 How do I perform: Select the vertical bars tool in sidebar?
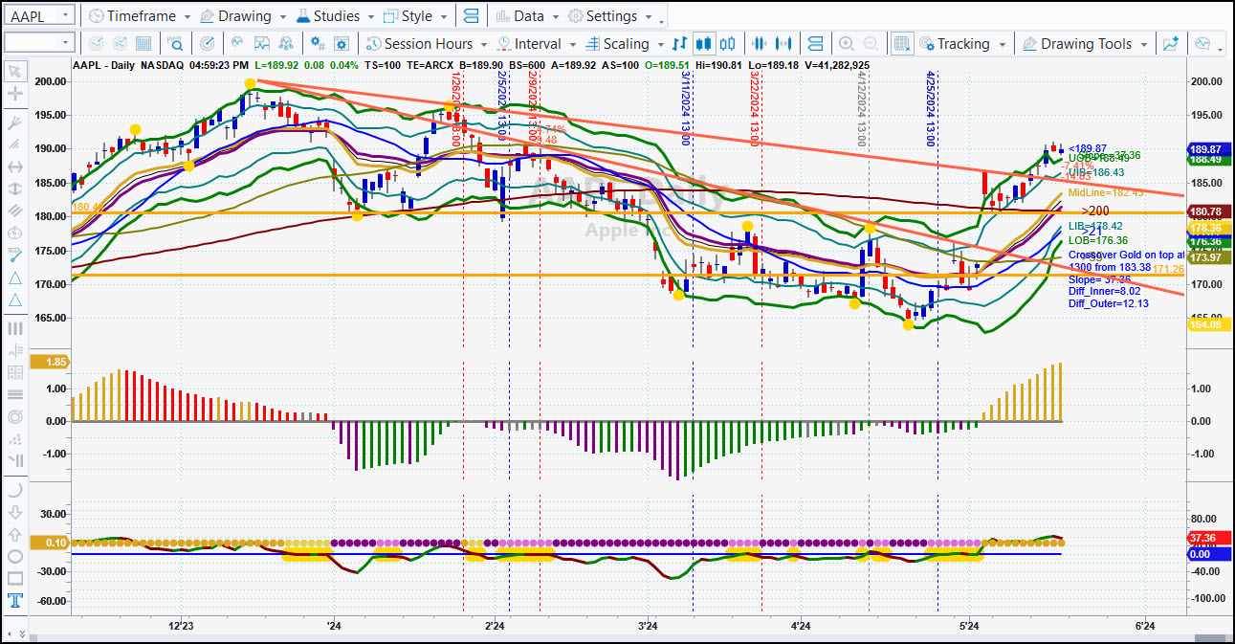coord(14,328)
